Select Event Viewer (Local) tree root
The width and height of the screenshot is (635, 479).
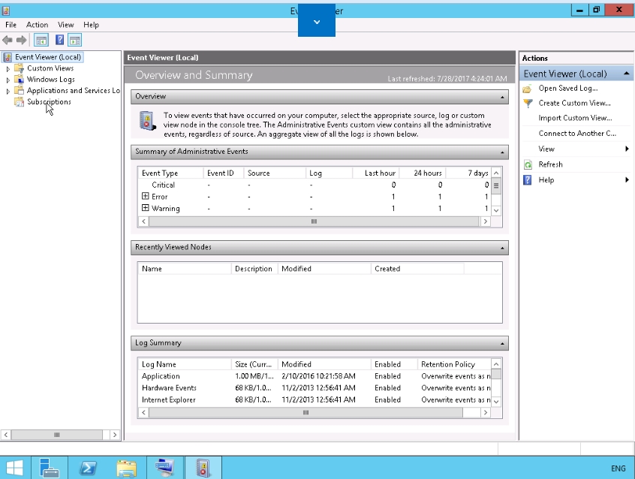coord(48,57)
